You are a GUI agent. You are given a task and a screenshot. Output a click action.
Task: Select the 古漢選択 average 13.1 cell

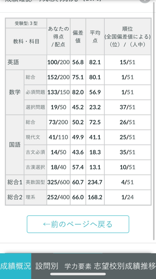[95, 167]
